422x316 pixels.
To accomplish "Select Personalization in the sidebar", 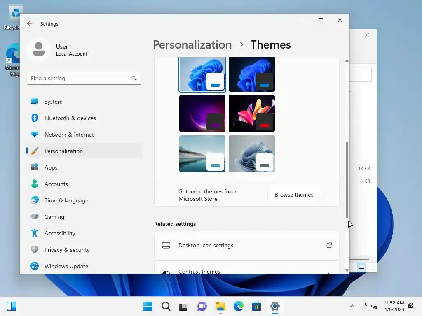I will 84,151.
